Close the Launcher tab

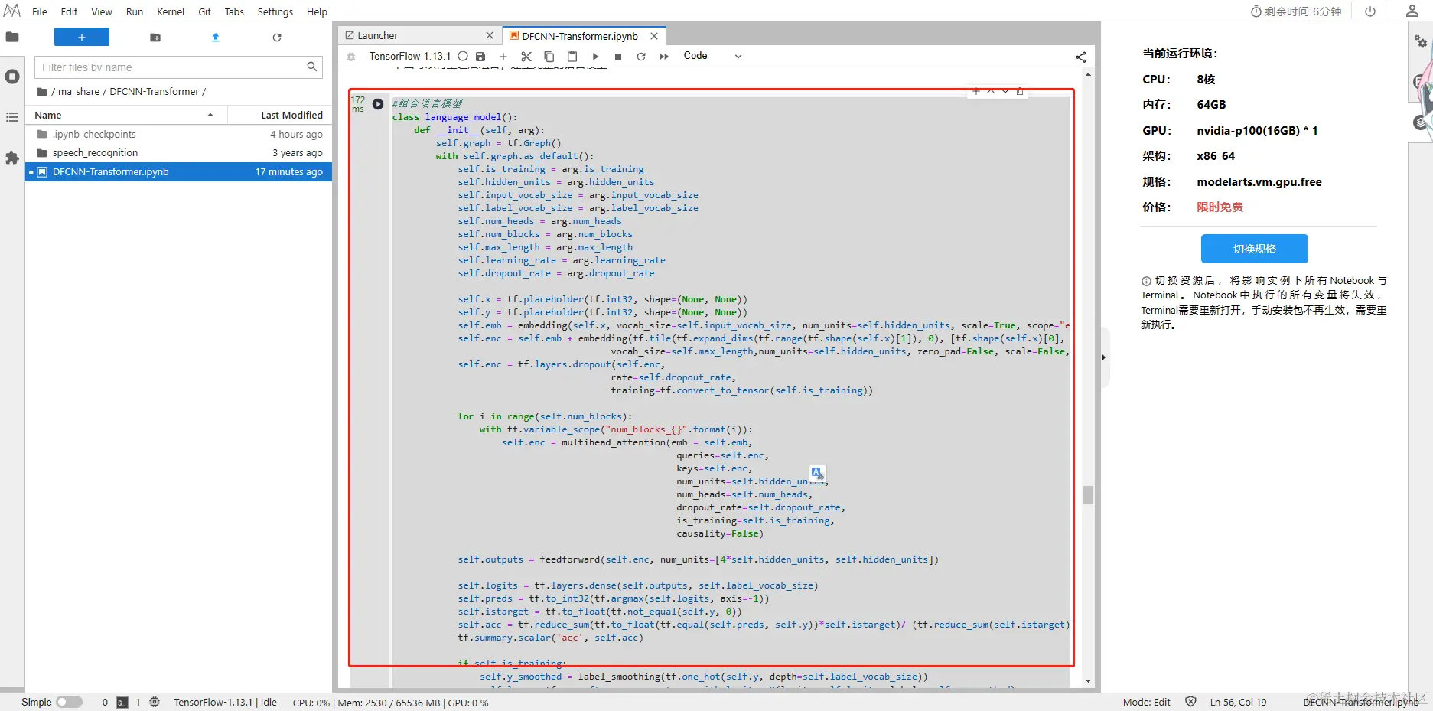point(490,35)
